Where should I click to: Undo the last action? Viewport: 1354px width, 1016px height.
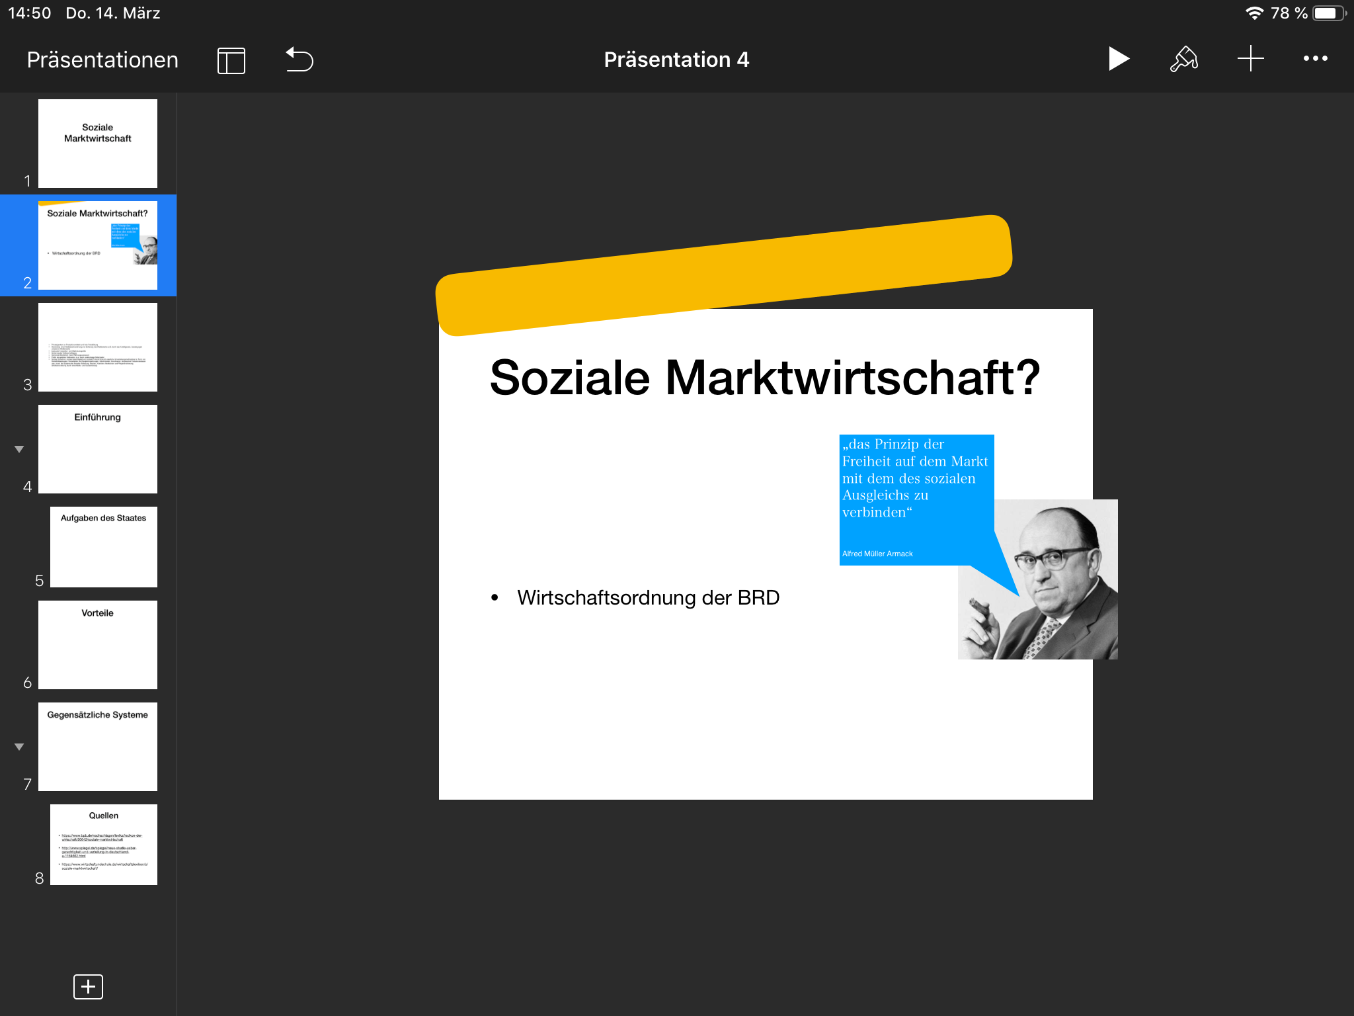pos(299,59)
